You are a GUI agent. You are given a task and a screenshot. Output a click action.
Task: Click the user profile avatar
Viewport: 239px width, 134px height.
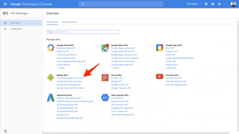click(233, 4)
